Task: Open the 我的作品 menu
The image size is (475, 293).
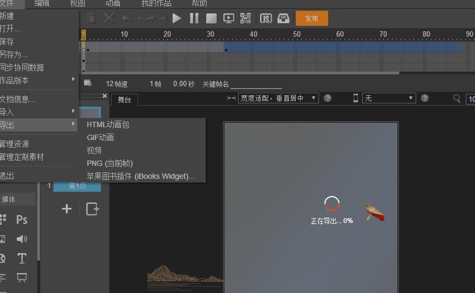Action: [157, 3]
